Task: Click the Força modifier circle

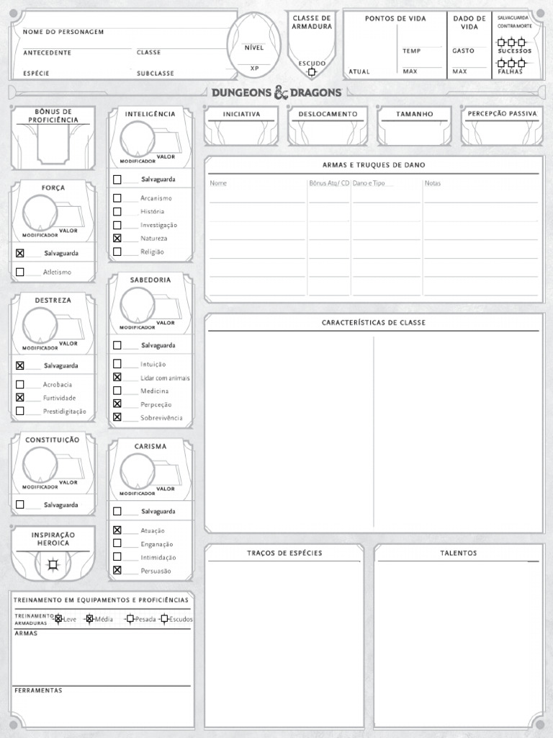Action: (x=41, y=213)
